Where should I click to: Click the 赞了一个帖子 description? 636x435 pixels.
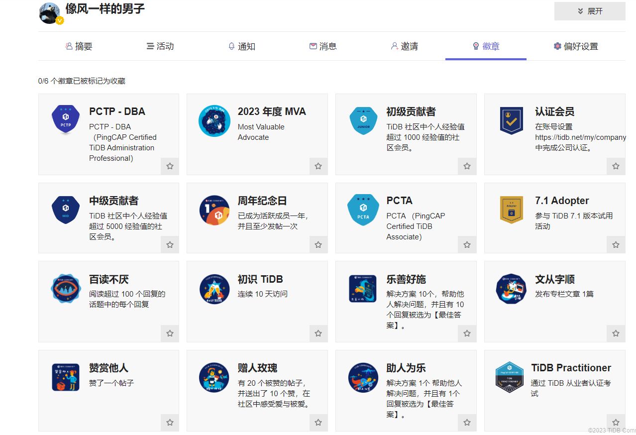(x=111, y=383)
